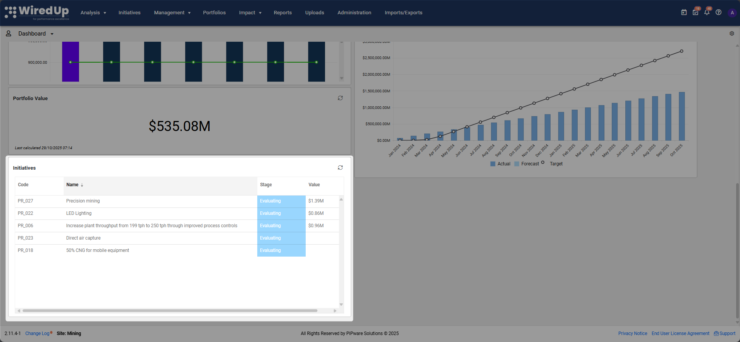Viewport: 740px width, 342px height.
Task: Click the $0.86M value cell
Action: [x=316, y=213]
